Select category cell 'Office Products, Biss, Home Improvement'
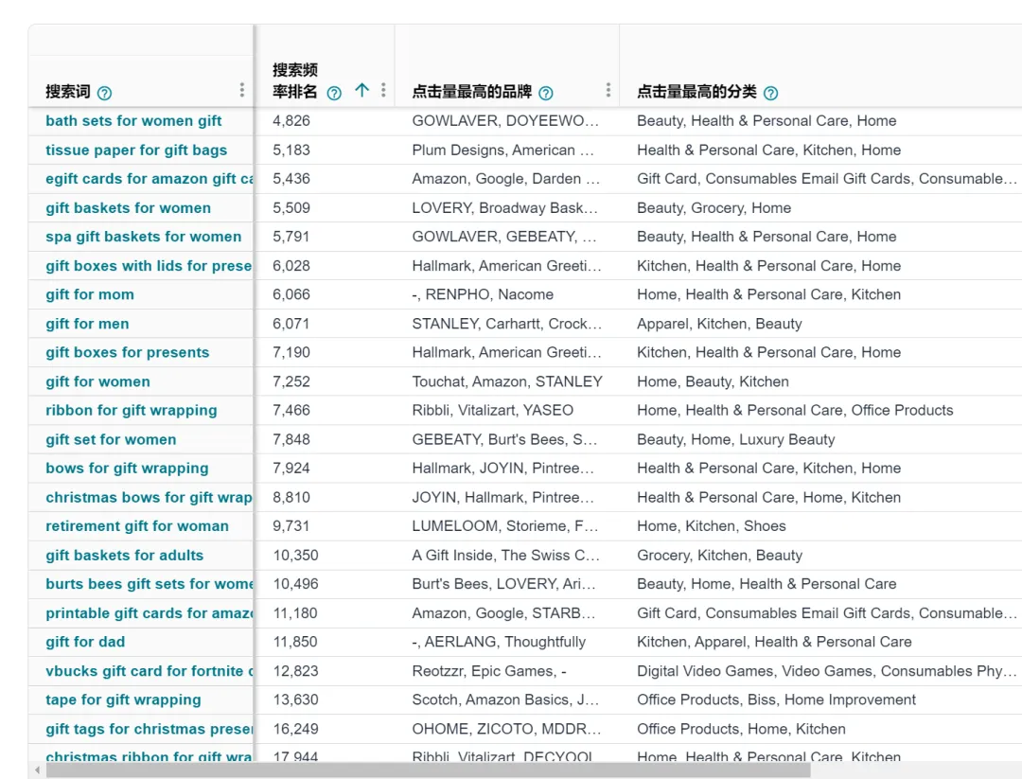This screenshot has width=1022, height=779. [x=776, y=700]
